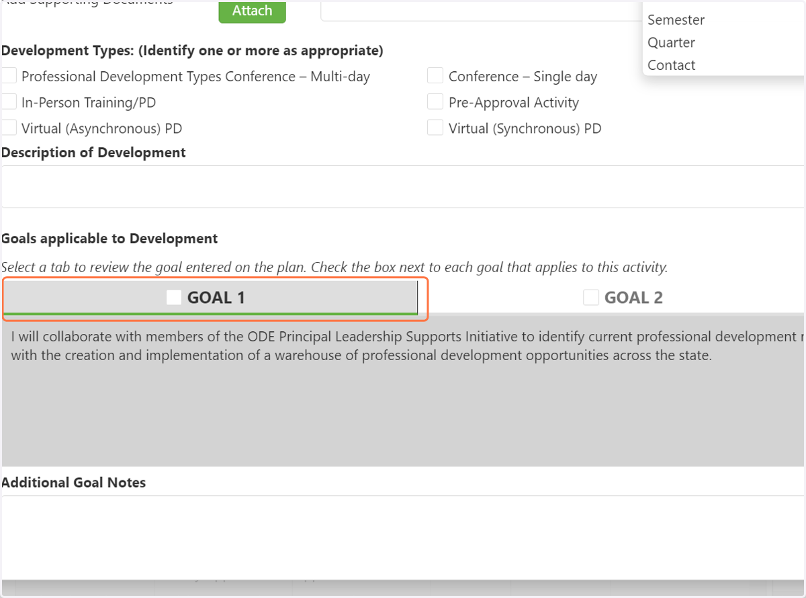Click the 'Development Types' heading text
Screen dimensions: 806x598
(192, 50)
